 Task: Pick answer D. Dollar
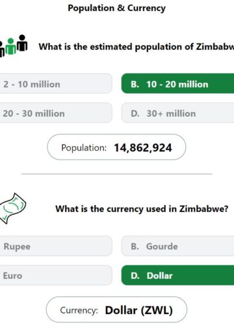point(177,275)
